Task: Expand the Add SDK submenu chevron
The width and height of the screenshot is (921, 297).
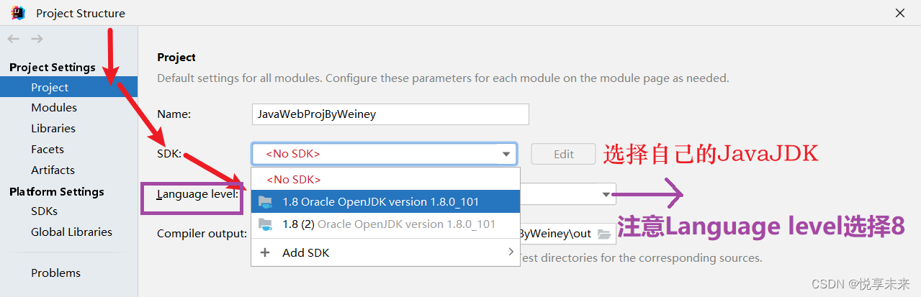Action: [x=511, y=252]
